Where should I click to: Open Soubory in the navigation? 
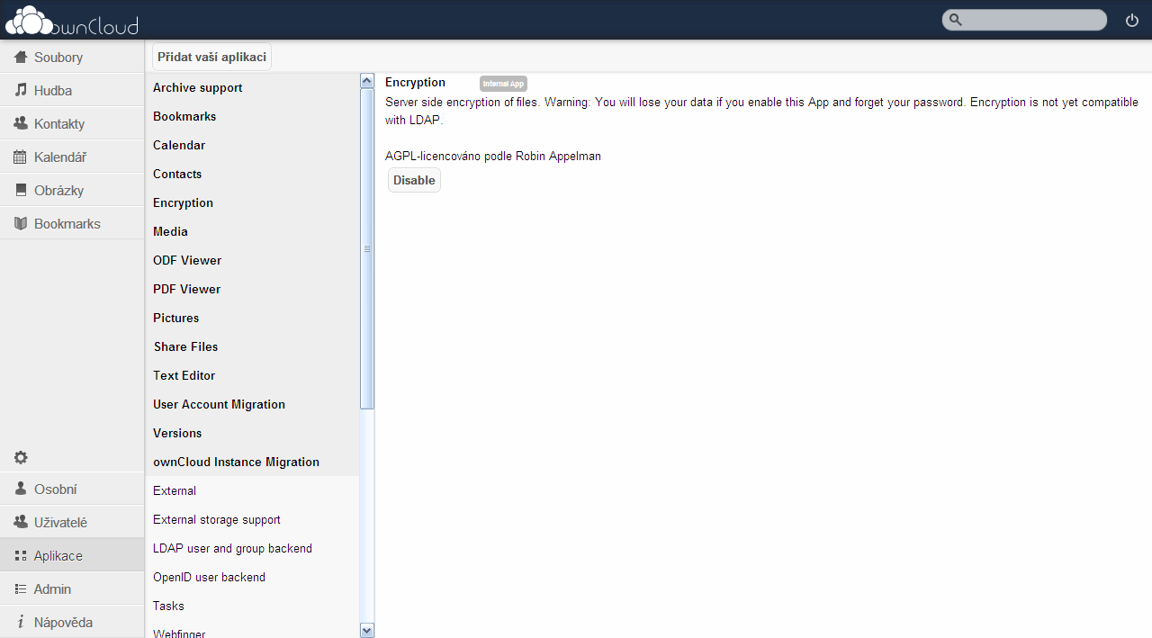click(x=72, y=58)
